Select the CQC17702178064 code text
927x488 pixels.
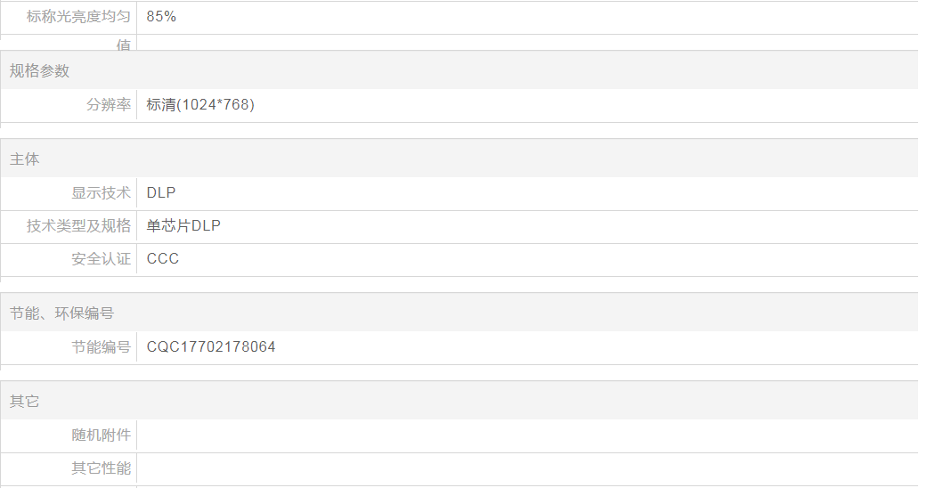[211, 347]
